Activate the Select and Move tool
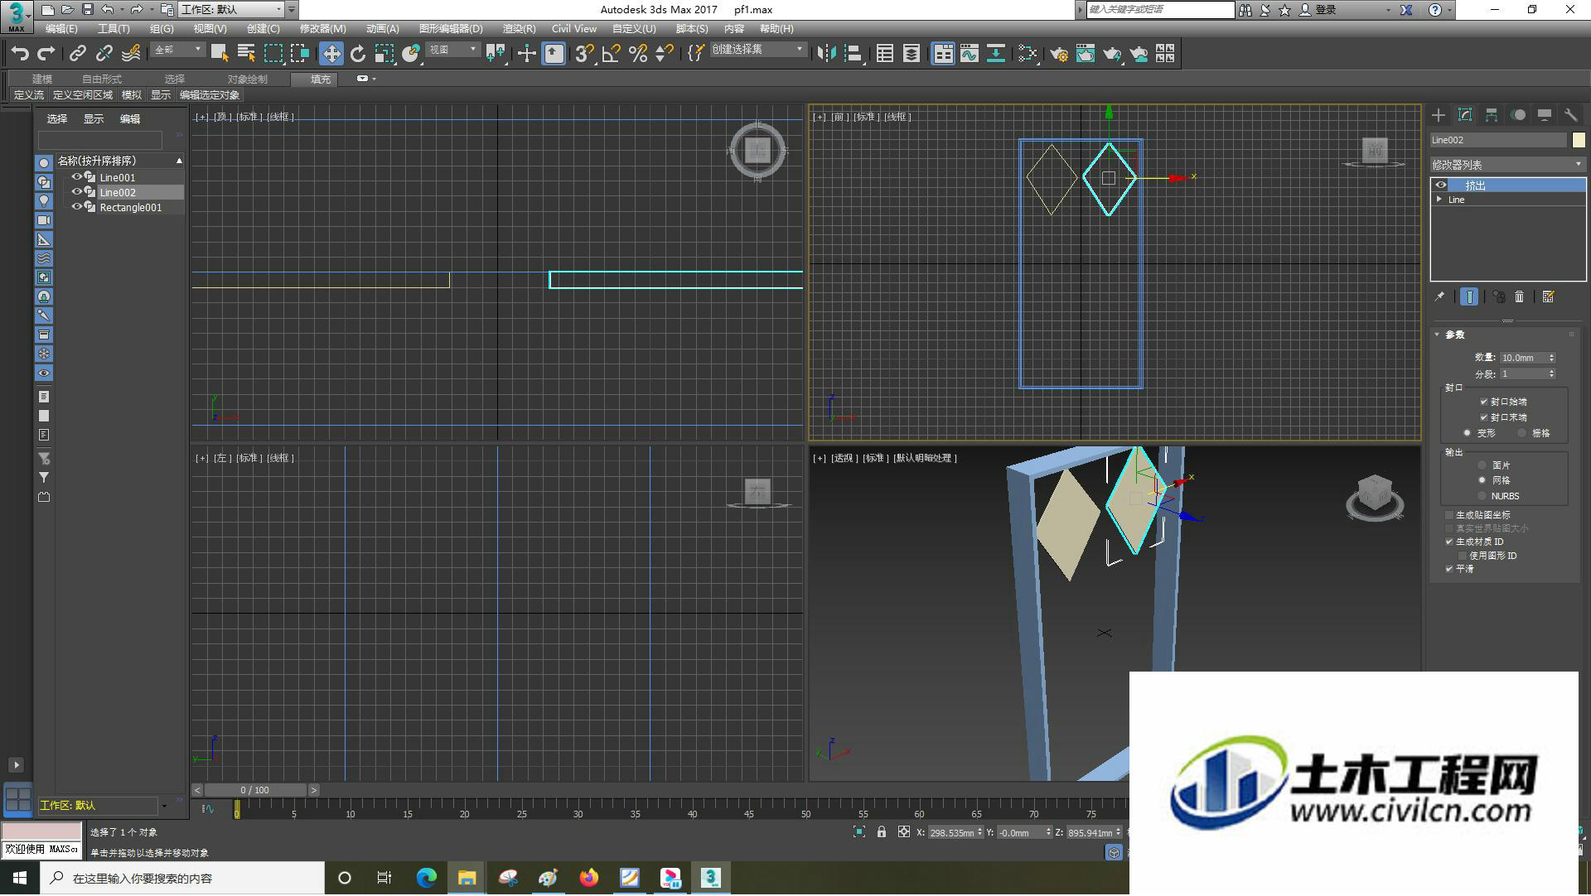1591x896 pixels. pyautogui.click(x=331, y=54)
